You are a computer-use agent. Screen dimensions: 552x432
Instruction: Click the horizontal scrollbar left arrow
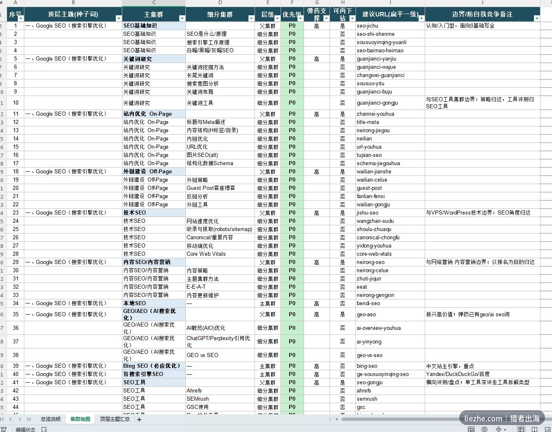[x=337, y=419]
